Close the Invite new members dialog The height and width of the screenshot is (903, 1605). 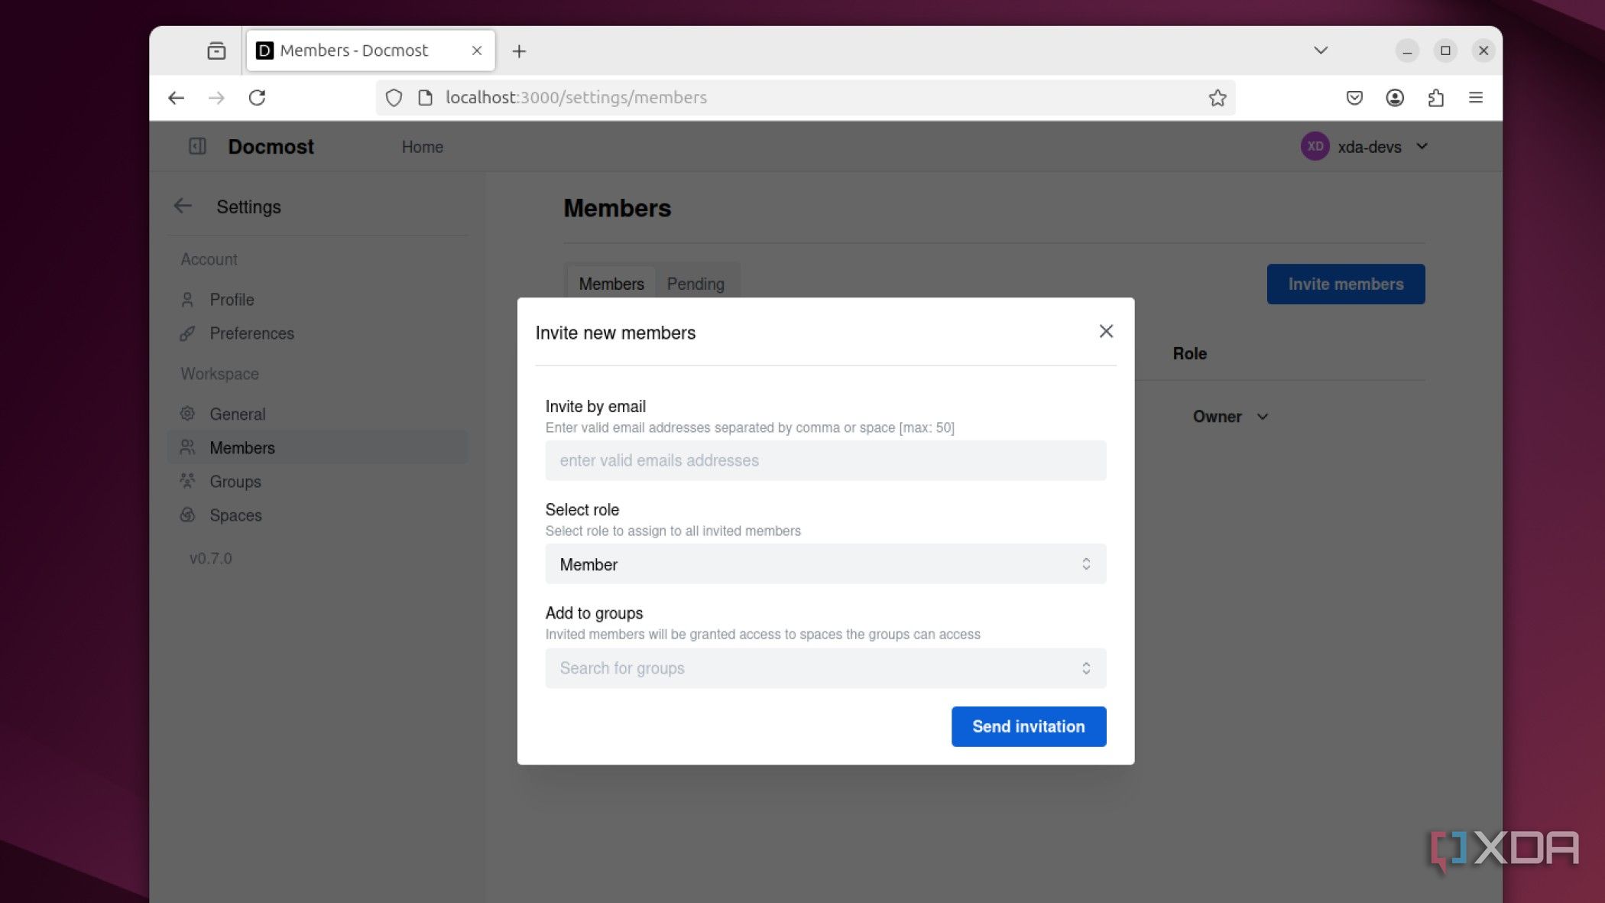[1105, 331]
